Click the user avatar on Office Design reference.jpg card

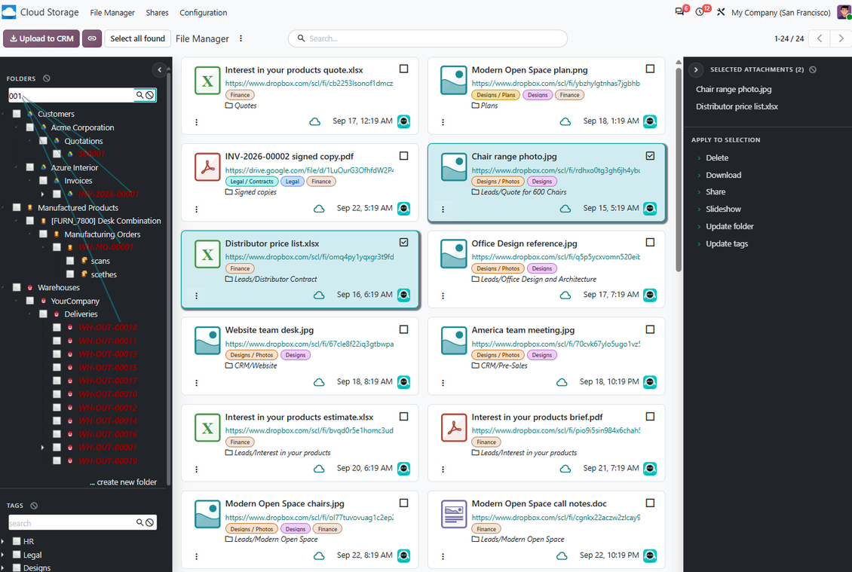pos(650,295)
